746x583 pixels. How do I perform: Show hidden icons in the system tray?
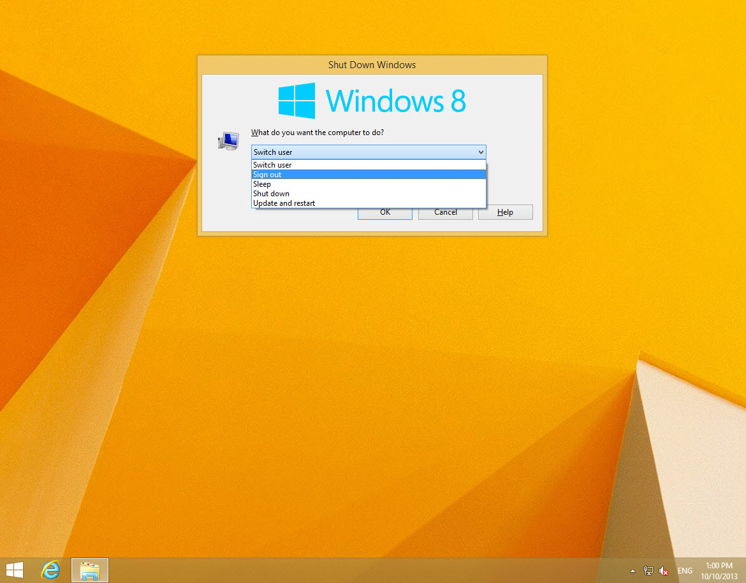[x=633, y=571]
